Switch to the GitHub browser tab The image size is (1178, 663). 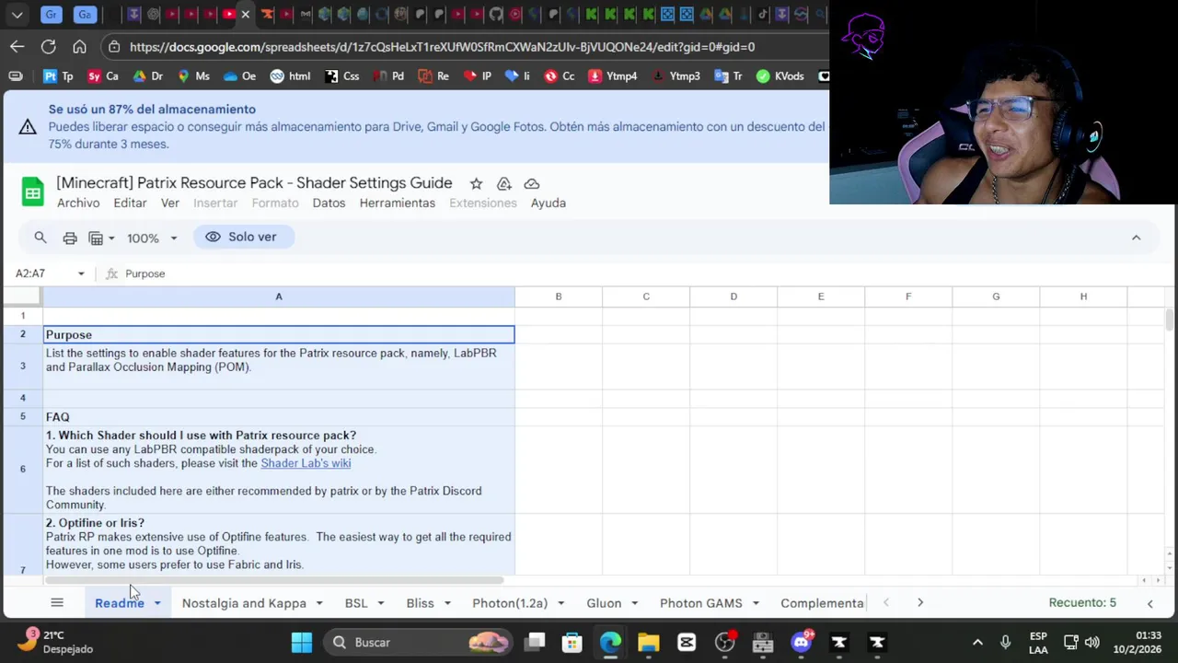tap(496, 14)
